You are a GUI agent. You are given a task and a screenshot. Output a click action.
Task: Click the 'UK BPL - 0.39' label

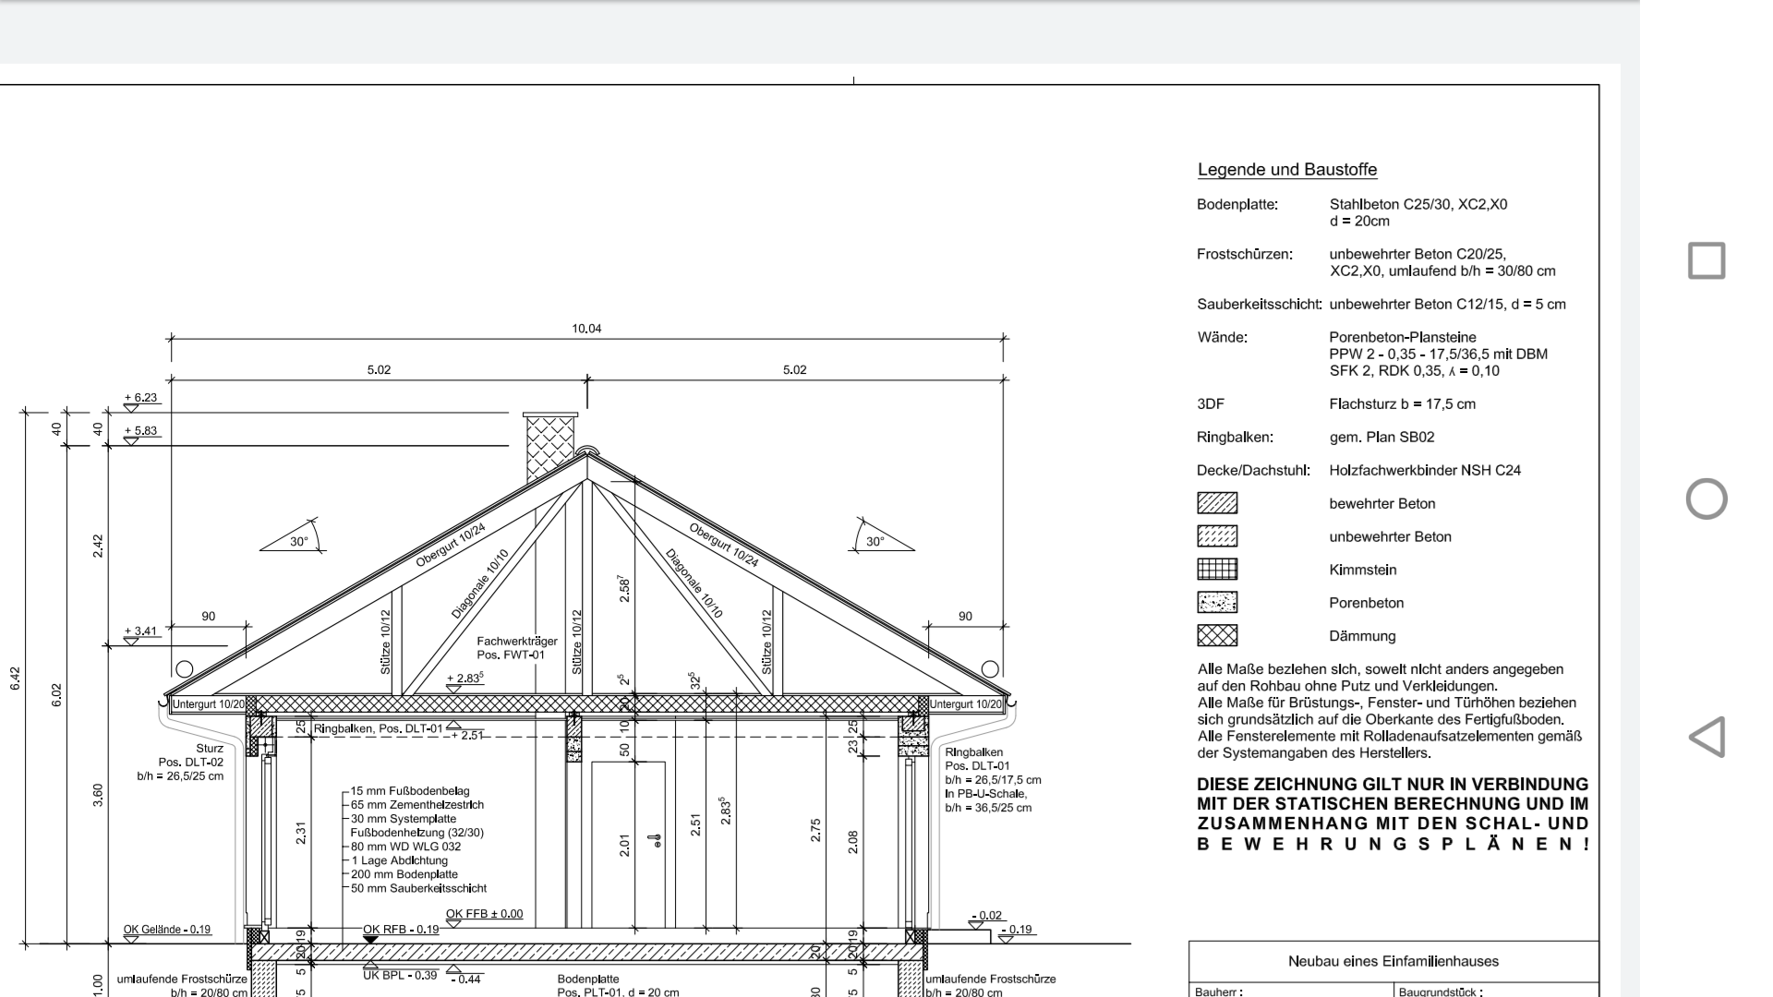[x=400, y=975]
